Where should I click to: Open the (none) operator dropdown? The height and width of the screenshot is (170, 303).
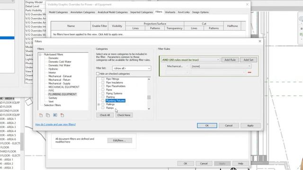coord(221,66)
